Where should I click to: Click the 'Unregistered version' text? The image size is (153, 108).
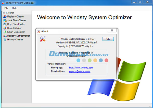[76, 56]
